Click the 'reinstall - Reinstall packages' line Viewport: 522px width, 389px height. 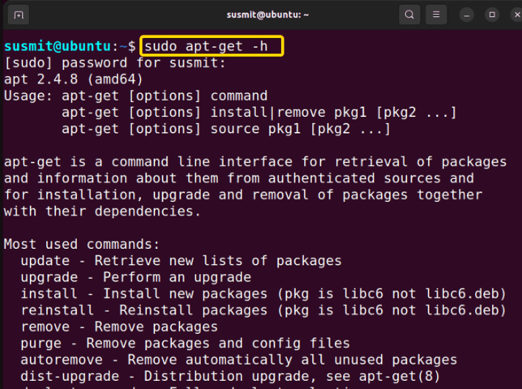(263, 311)
